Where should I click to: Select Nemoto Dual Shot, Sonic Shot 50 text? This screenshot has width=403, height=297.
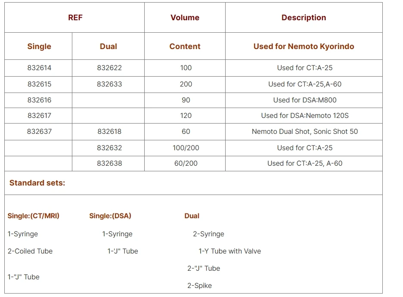[304, 131]
